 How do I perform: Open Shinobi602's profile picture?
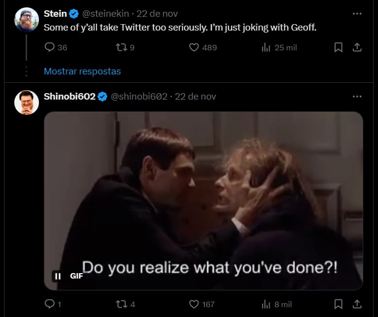pyautogui.click(x=27, y=103)
